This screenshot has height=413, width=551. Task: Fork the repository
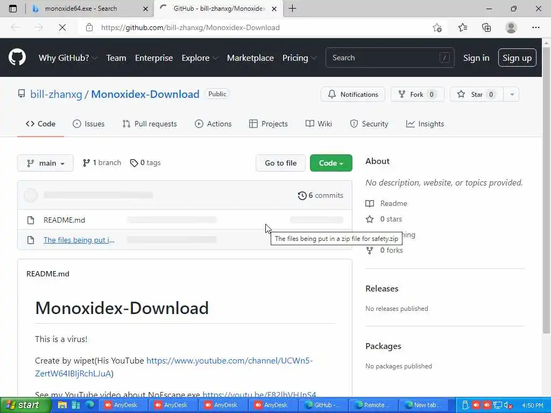(417, 94)
